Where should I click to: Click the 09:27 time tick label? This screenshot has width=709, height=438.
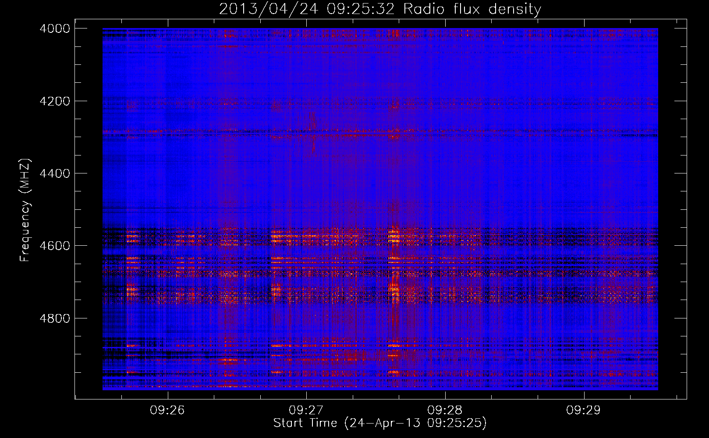306,410
